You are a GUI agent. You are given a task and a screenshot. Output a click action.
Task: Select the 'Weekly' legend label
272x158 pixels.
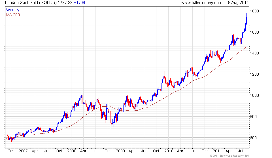coord(13,10)
